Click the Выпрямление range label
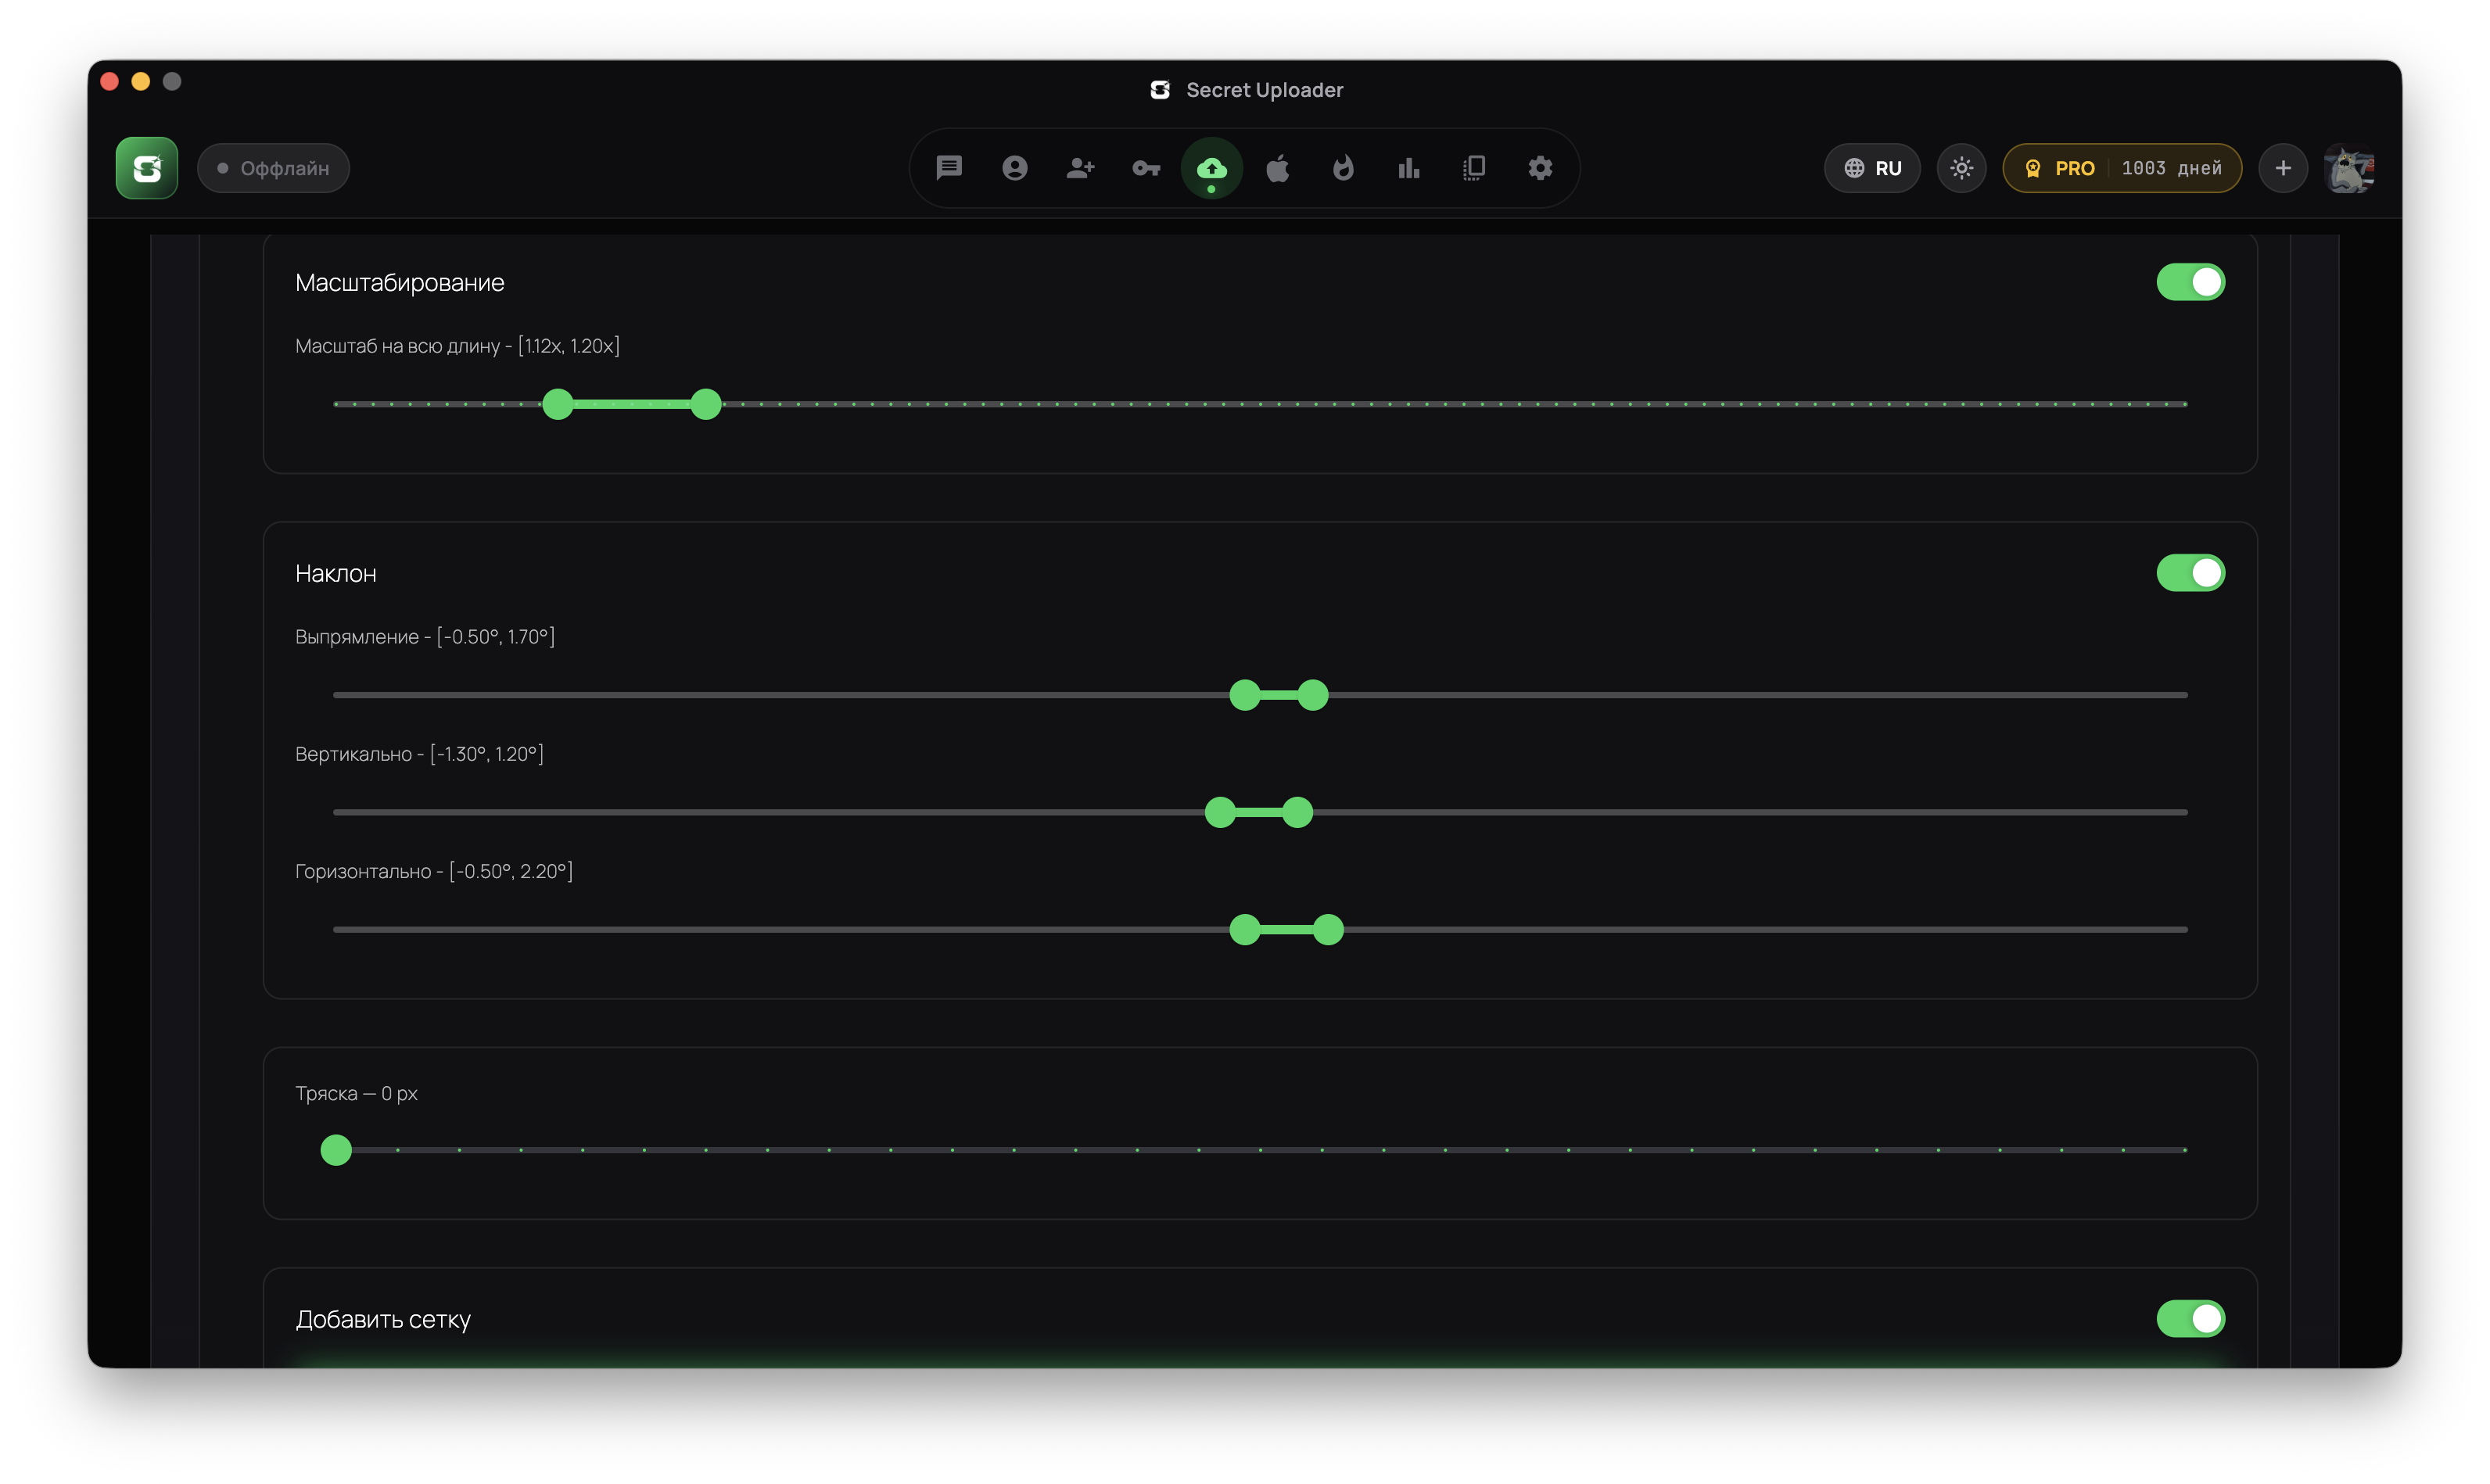Image resolution: width=2490 pixels, height=1484 pixels. 425,637
